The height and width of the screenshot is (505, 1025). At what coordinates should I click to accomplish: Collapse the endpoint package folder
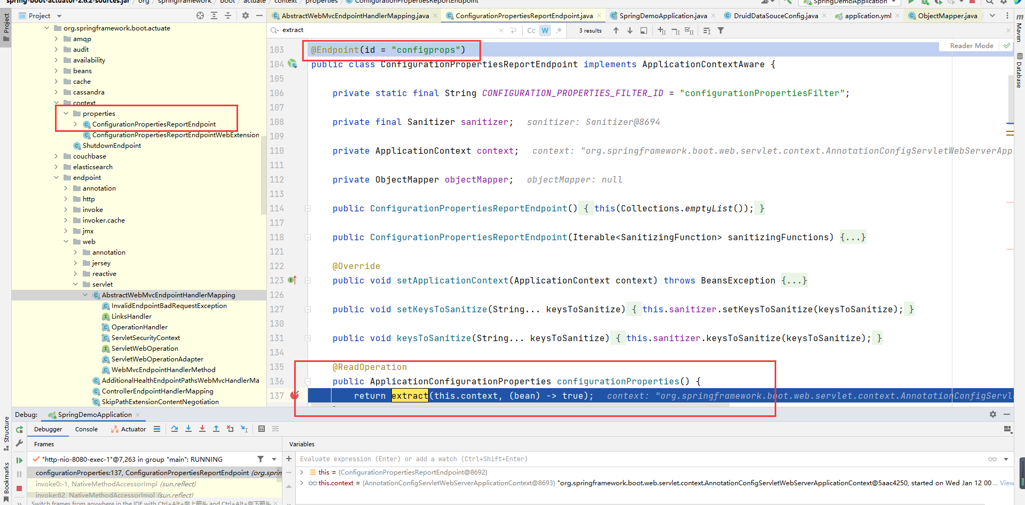pyautogui.click(x=56, y=178)
